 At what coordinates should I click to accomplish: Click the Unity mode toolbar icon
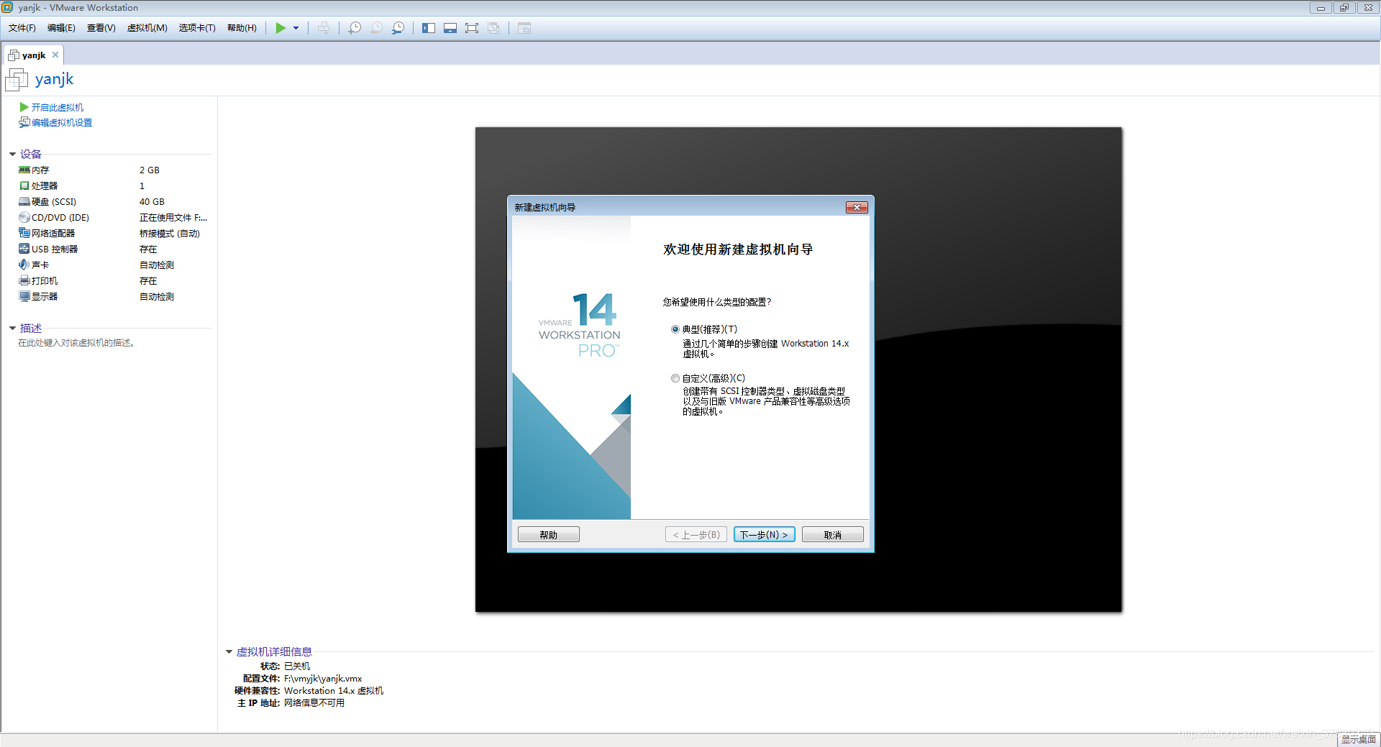[x=493, y=28]
